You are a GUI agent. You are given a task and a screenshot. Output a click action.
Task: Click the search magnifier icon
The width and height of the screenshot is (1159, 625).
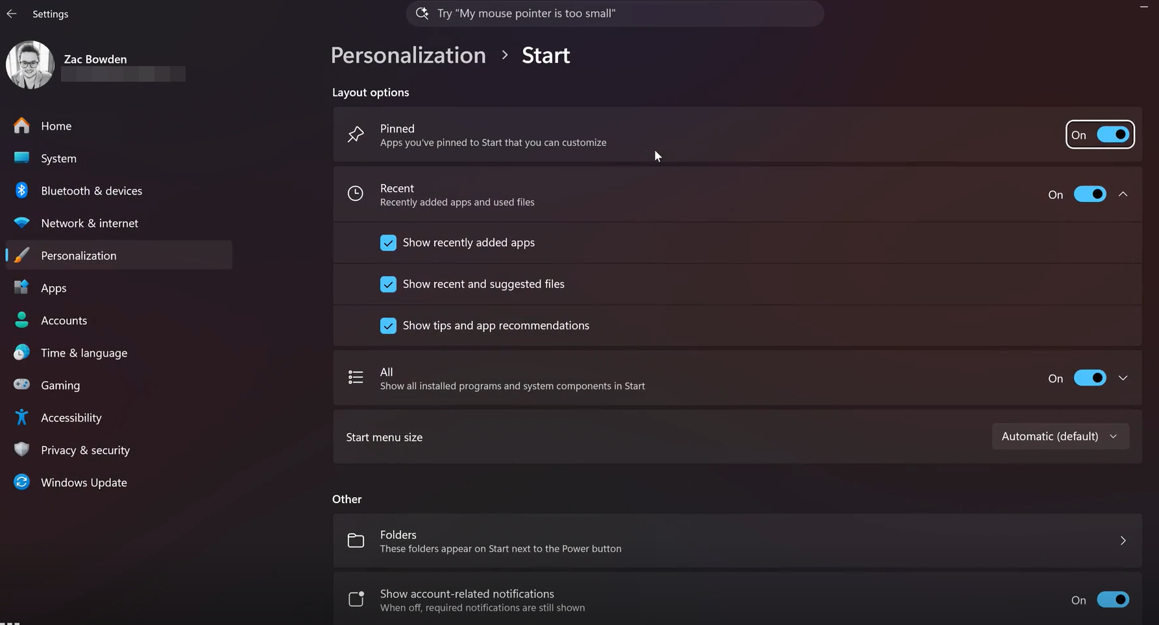pyautogui.click(x=422, y=13)
